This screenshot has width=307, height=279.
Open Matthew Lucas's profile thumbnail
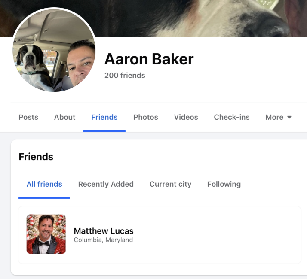tap(46, 234)
